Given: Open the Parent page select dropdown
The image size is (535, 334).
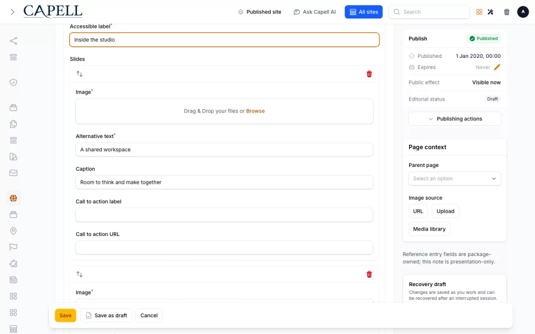Looking at the screenshot, I should (x=455, y=179).
